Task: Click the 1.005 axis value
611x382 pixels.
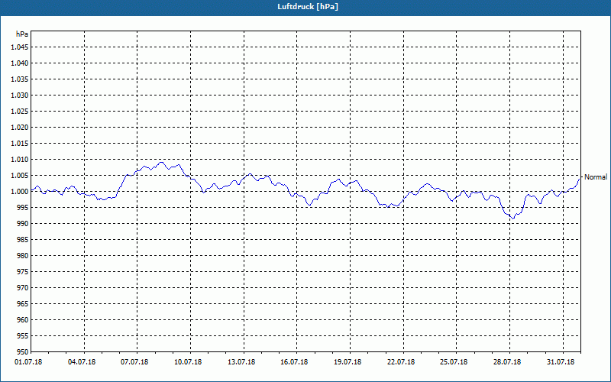Action: coord(20,176)
